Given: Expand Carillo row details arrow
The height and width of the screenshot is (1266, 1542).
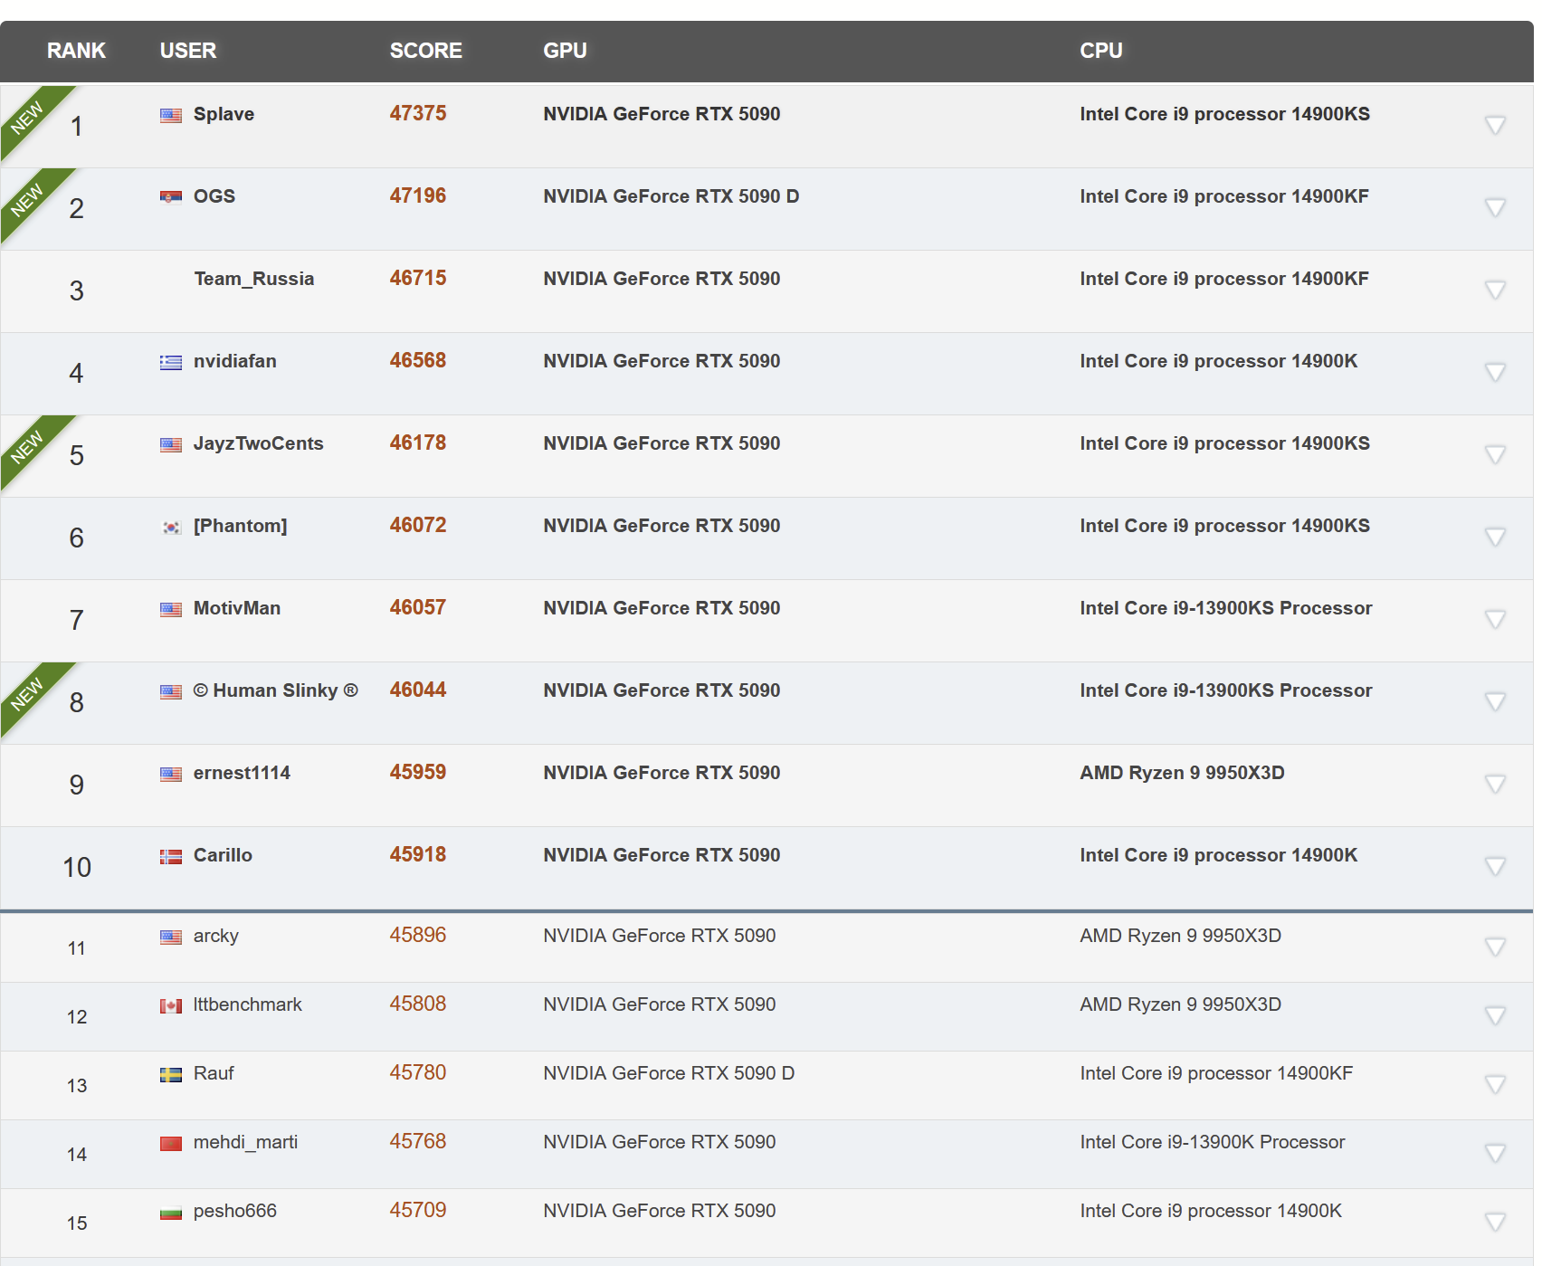Looking at the screenshot, I should (x=1495, y=866).
